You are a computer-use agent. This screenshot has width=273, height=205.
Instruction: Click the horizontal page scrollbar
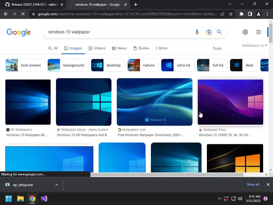(x=167, y=175)
